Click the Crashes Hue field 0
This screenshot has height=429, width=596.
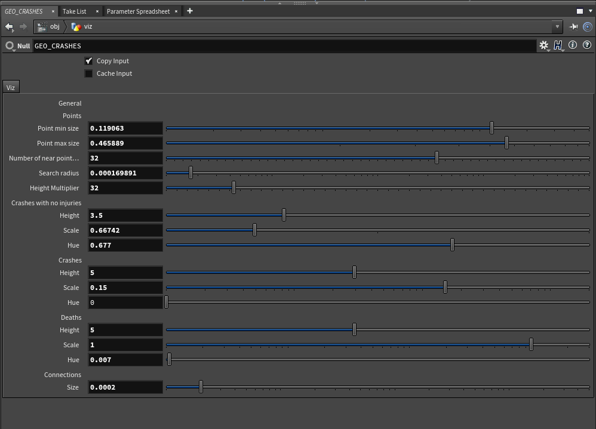point(125,303)
